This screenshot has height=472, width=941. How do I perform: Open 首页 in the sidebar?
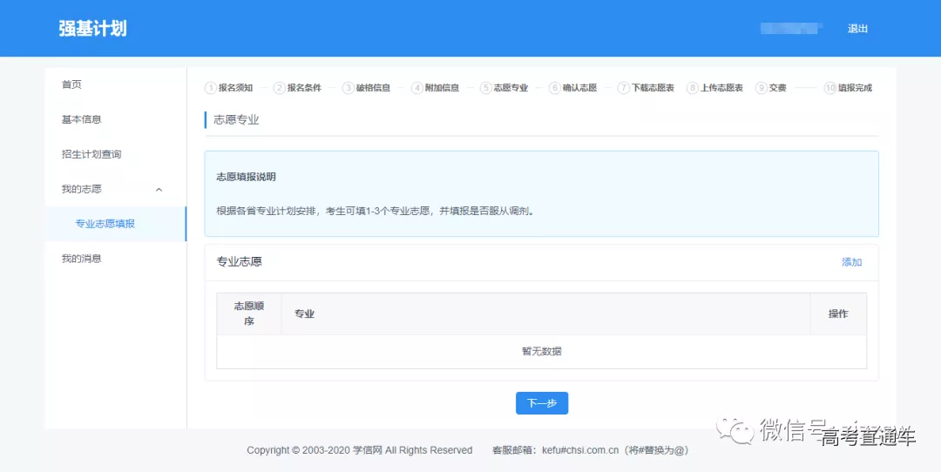[71, 84]
